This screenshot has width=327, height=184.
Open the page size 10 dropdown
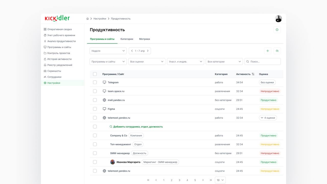[x=220, y=180]
